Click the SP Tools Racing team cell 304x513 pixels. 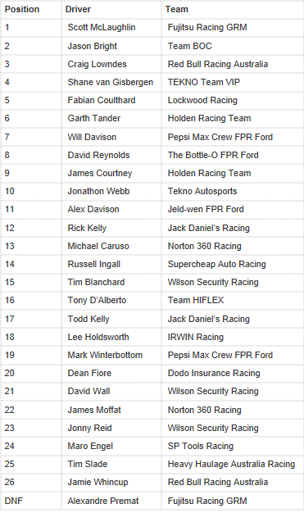coord(232,446)
